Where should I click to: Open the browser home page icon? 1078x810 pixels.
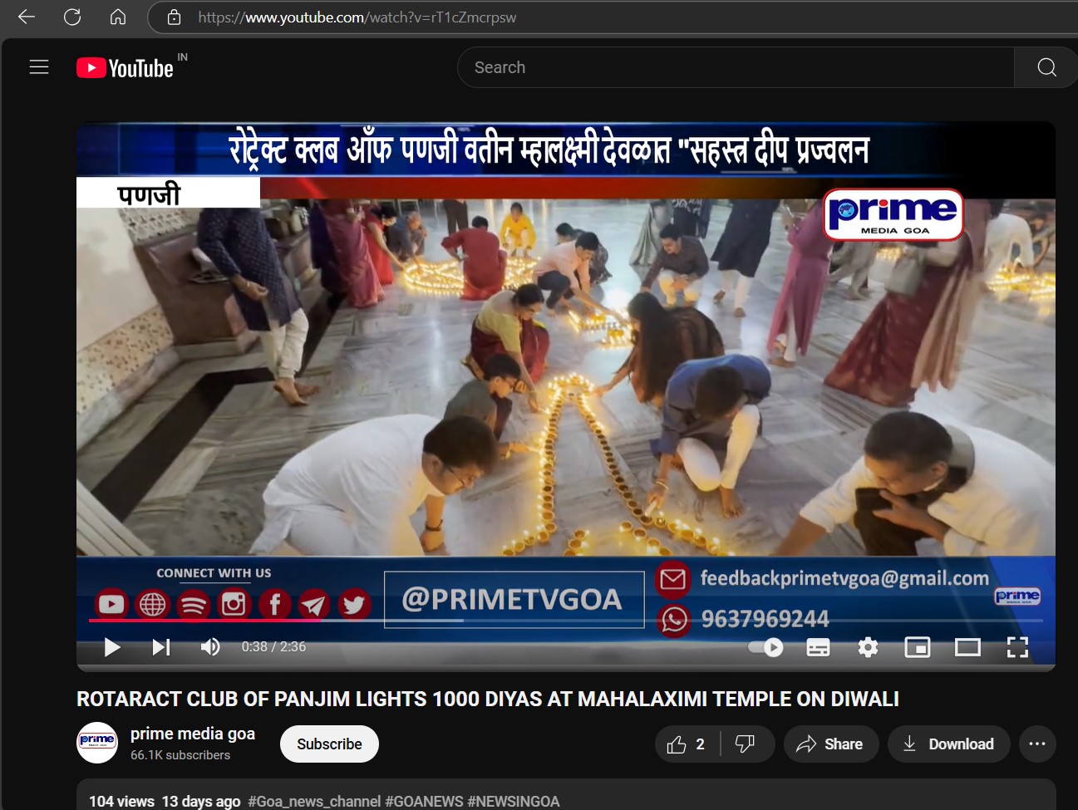118,17
